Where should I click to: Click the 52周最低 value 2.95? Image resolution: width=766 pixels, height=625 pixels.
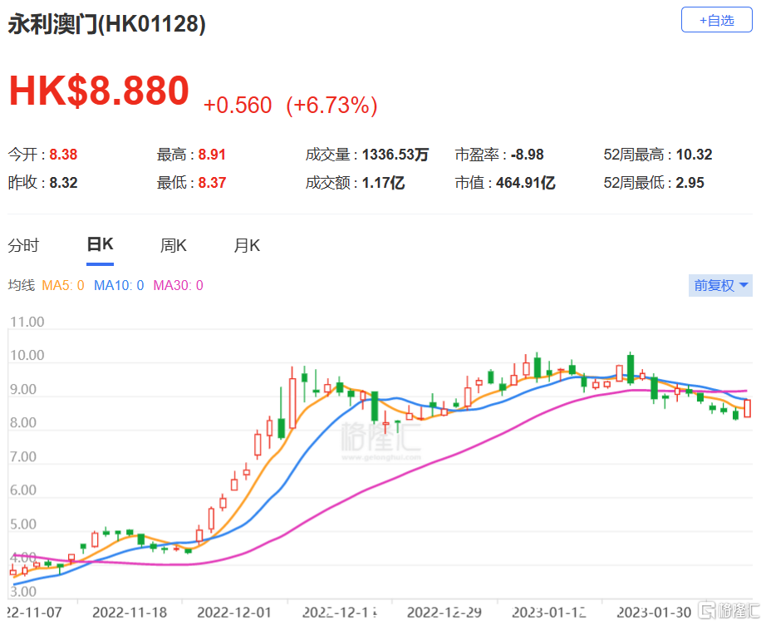(x=690, y=183)
